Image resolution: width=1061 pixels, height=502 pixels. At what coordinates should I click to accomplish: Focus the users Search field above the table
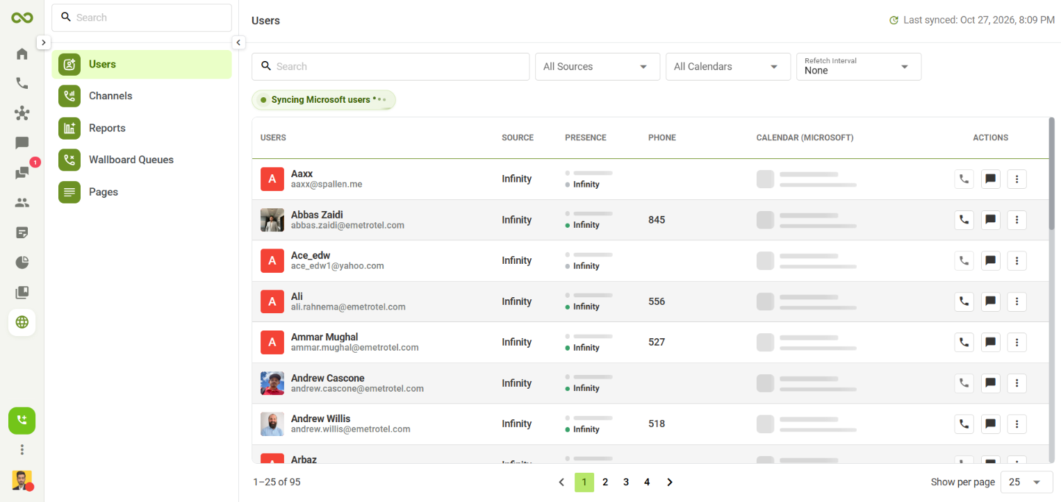pos(390,67)
